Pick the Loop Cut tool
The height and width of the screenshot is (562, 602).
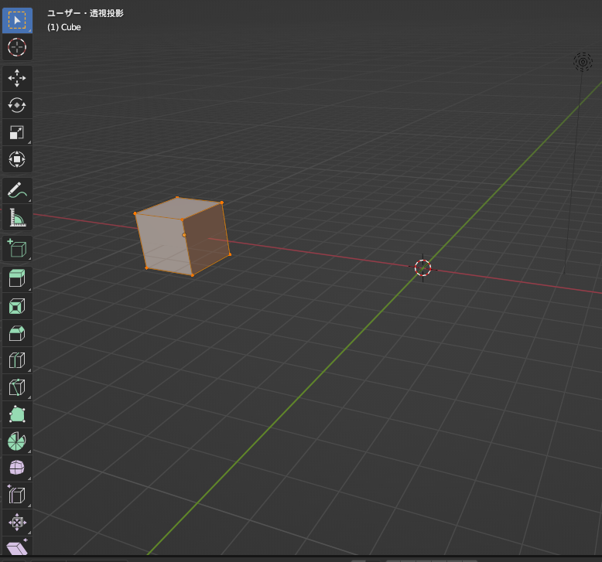click(x=17, y=360)
